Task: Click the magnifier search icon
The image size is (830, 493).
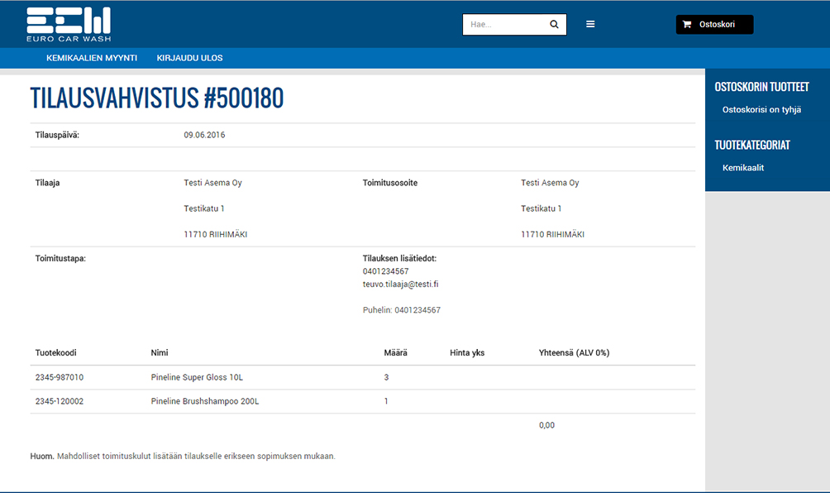Action: 554,25
